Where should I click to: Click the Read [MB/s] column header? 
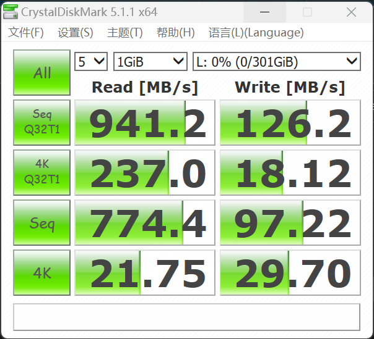tap(145, 87)
